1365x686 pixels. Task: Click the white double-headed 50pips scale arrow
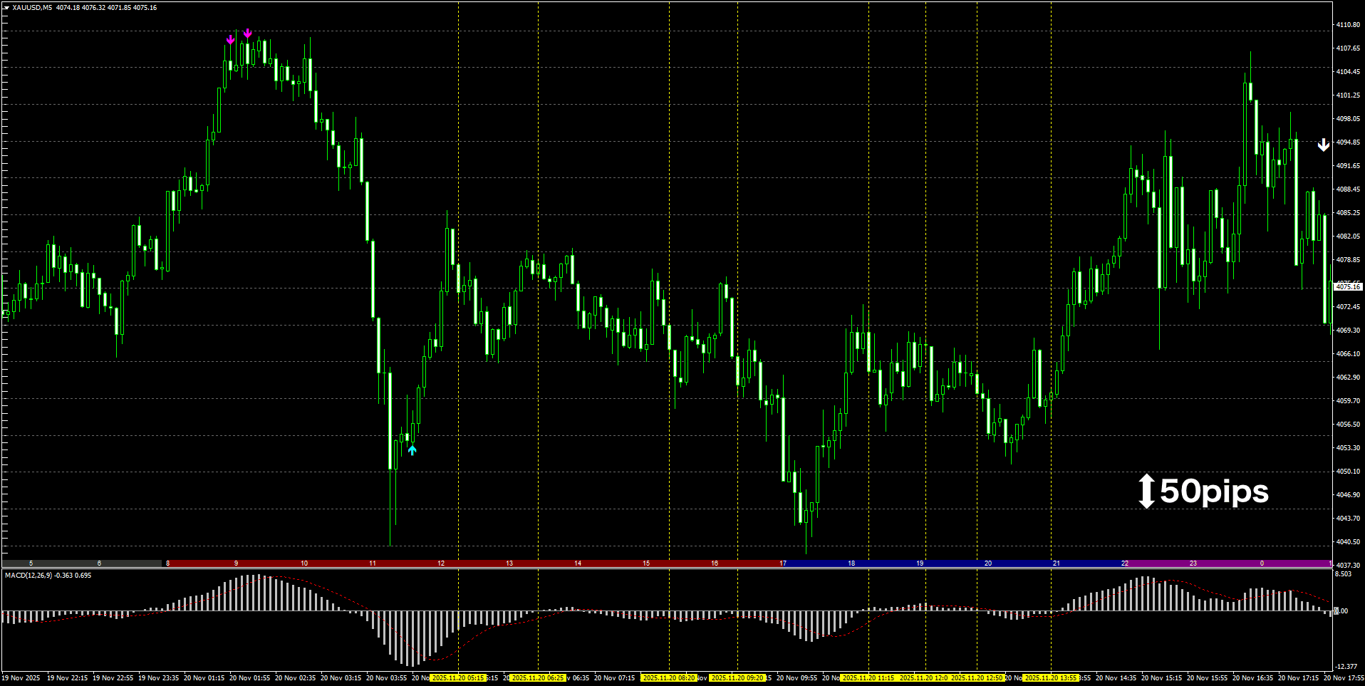coord(1146,491)
